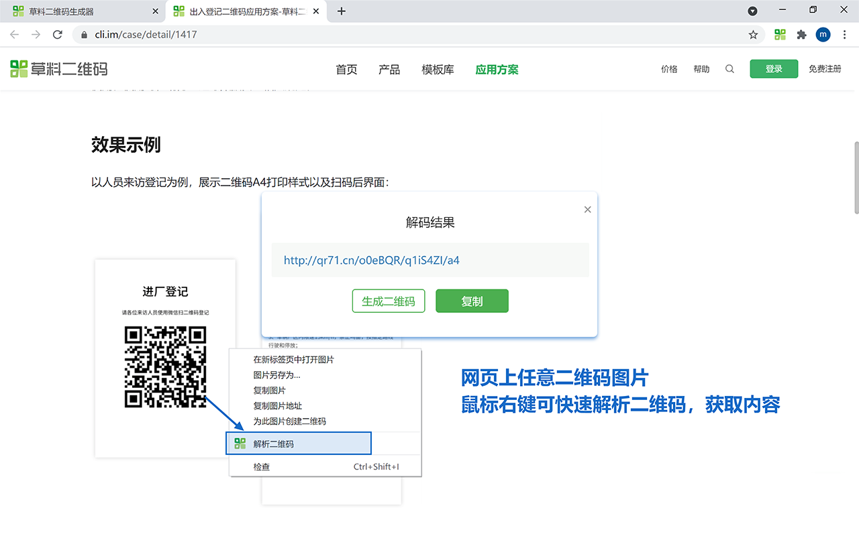Open the 草料二维码 extension icon
This screenshot has width=859, height=536.
[x=780, y=34]
